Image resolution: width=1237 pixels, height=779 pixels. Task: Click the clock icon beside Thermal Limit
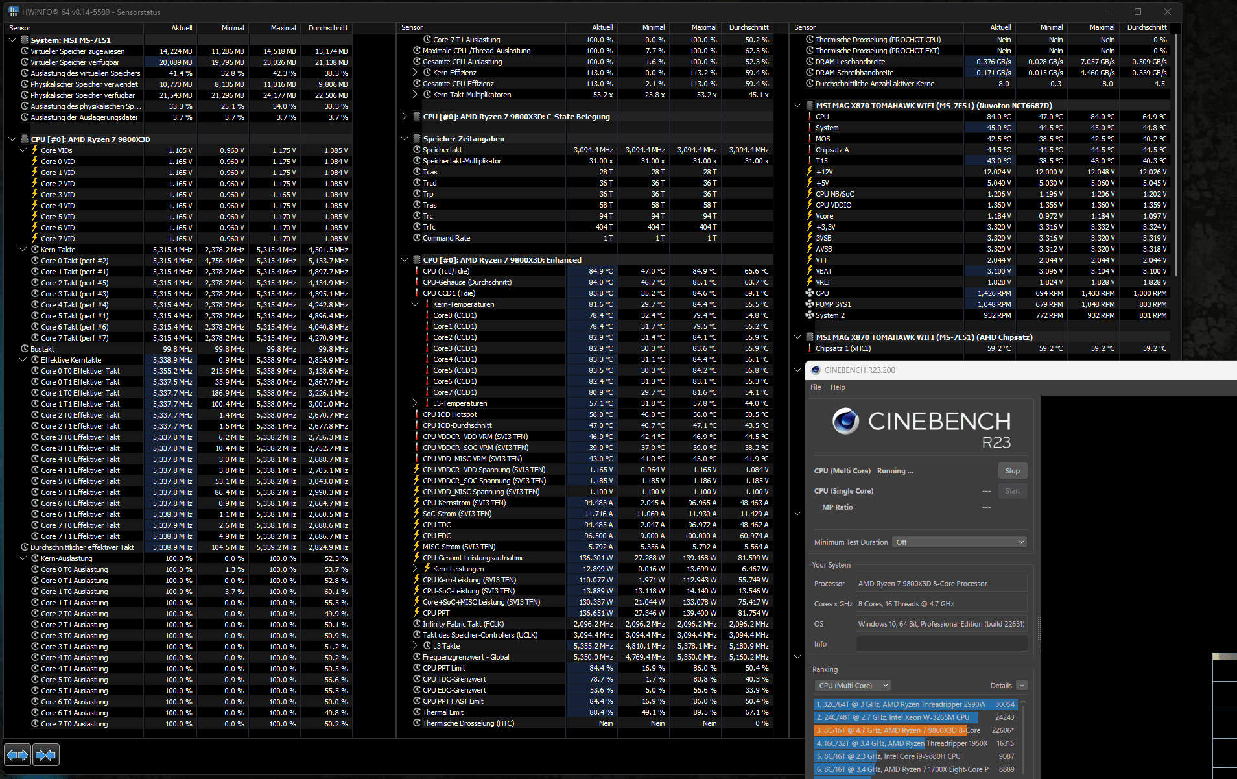417,712
